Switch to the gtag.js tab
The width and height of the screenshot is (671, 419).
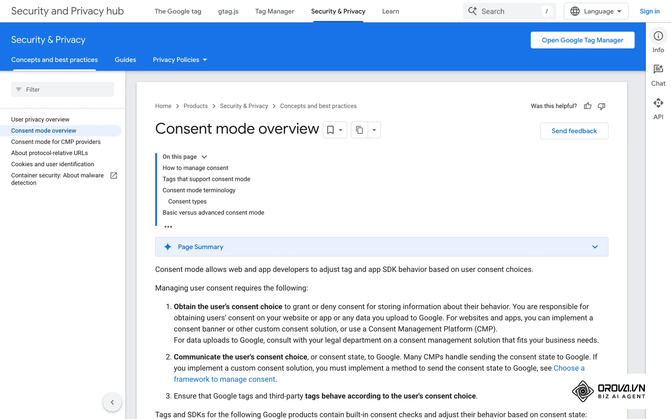click(228, 11)
